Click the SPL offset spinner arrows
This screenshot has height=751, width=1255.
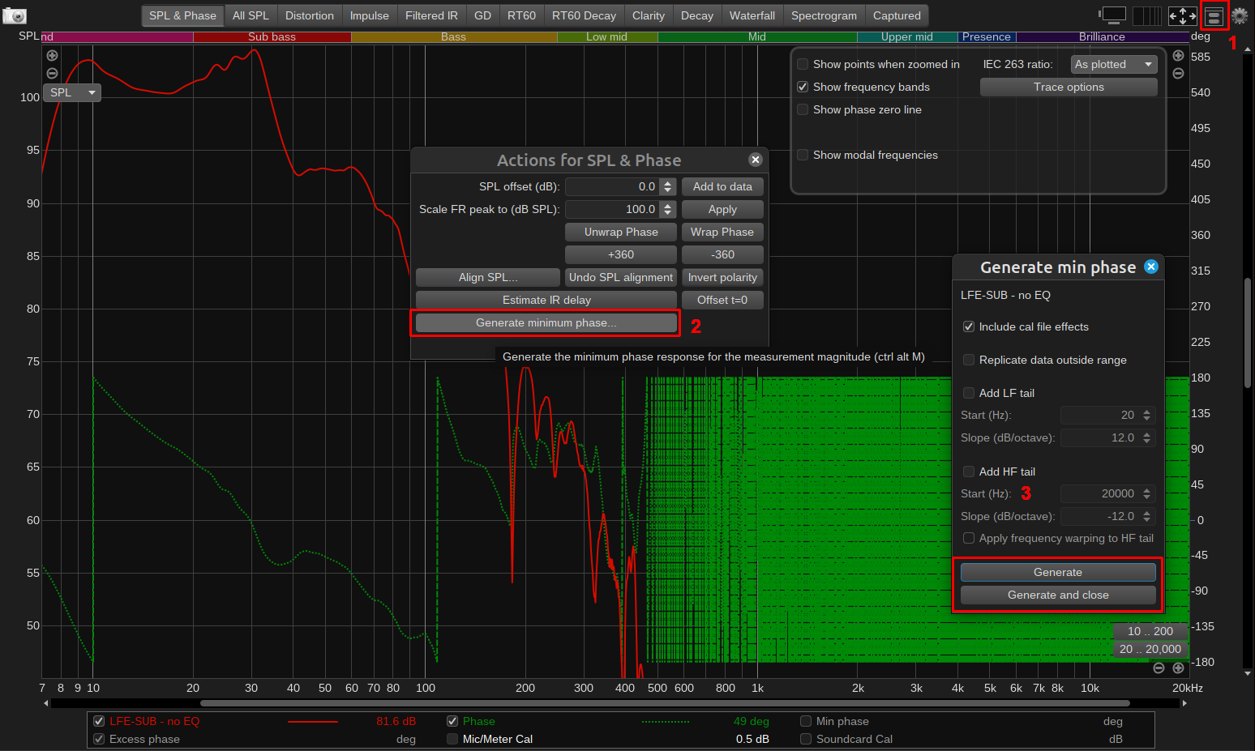pyautogui.click(x=668, y=186)
